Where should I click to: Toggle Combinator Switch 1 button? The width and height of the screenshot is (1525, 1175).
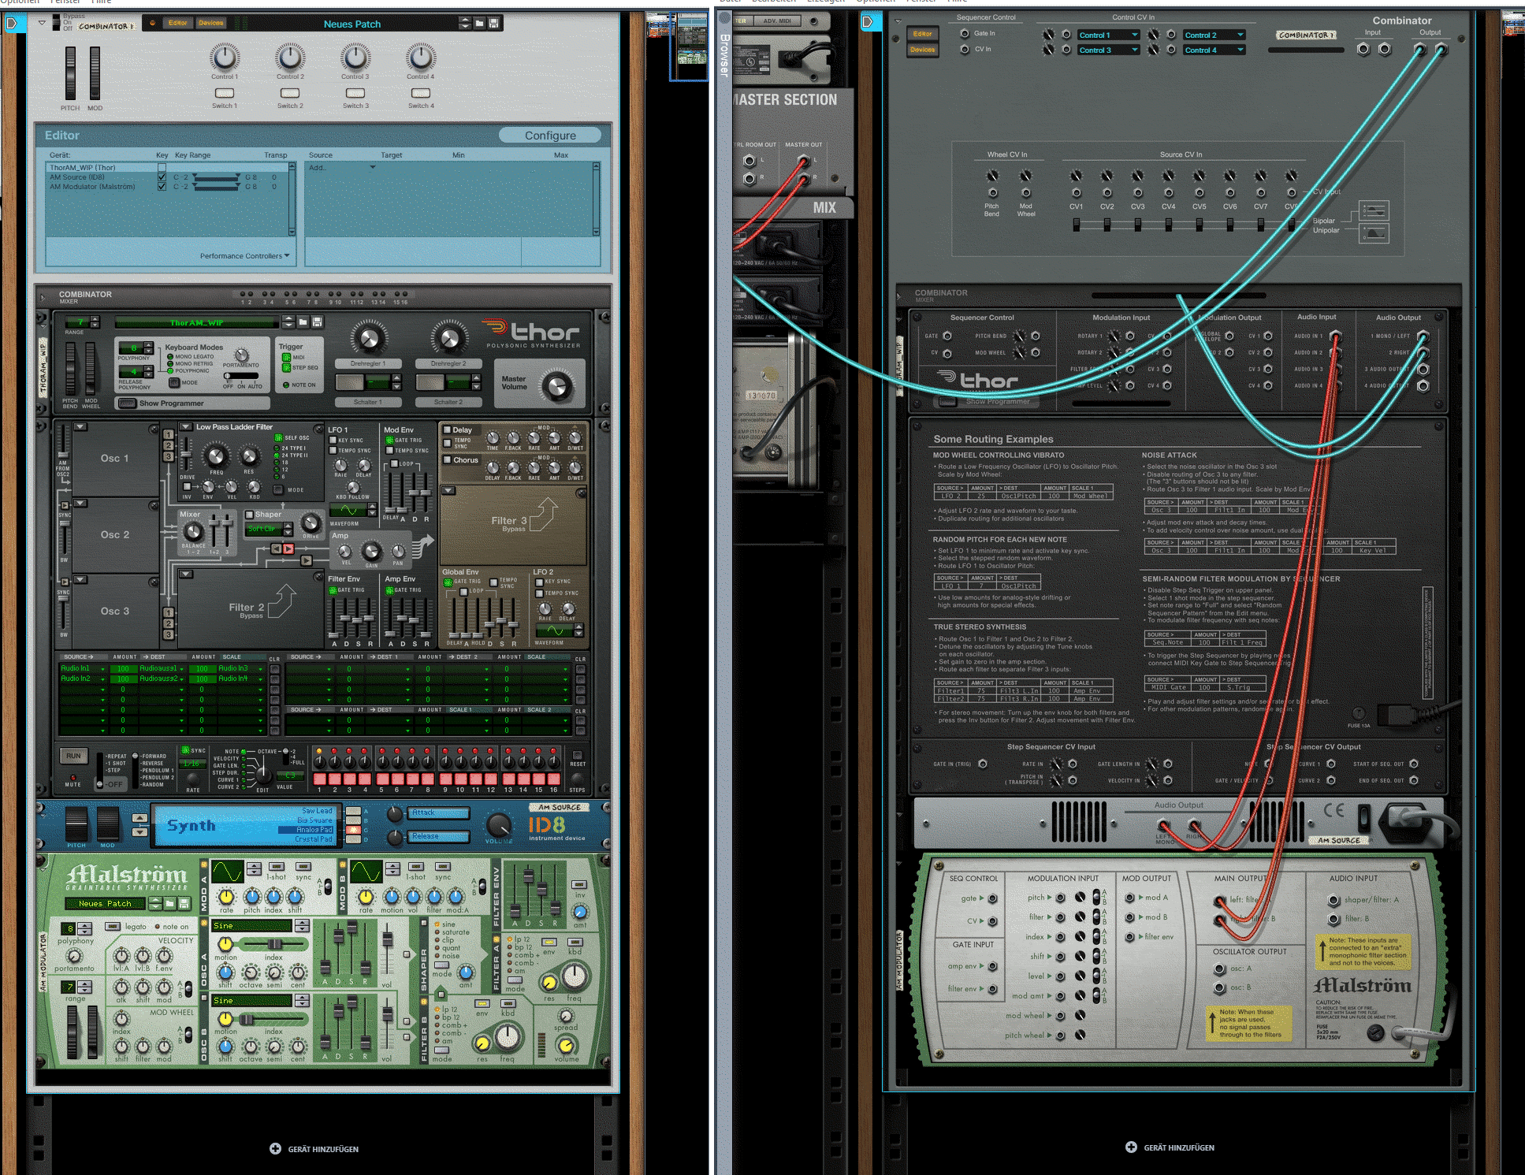225,93
